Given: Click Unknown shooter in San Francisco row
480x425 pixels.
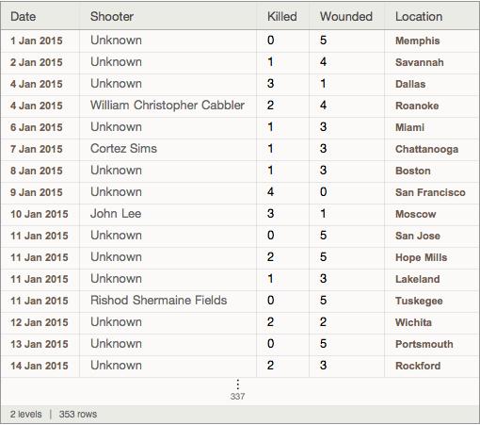Looking at the screenshot, I should (x=116, y=192).
